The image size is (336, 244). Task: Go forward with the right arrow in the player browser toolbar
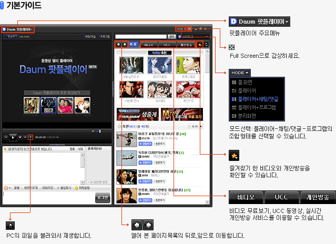tap(125, 45)
